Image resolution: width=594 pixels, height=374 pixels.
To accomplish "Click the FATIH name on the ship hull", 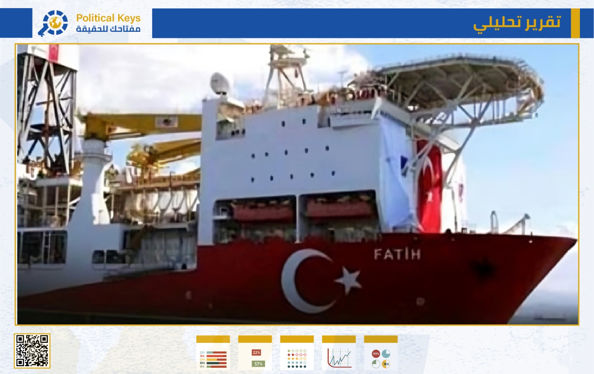I will [397, 254].
